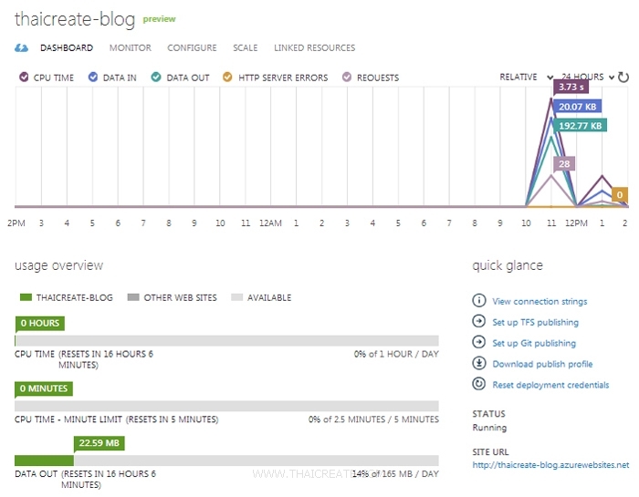Viewport: 639px width, 497px height.
Task: Open the RELATIVE display mode dropdown
Action: (x=526, y=77)
